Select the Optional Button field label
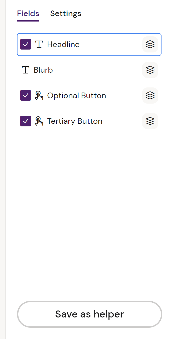The height and width of the screenshot is (339, 172). tap(76, 96)
